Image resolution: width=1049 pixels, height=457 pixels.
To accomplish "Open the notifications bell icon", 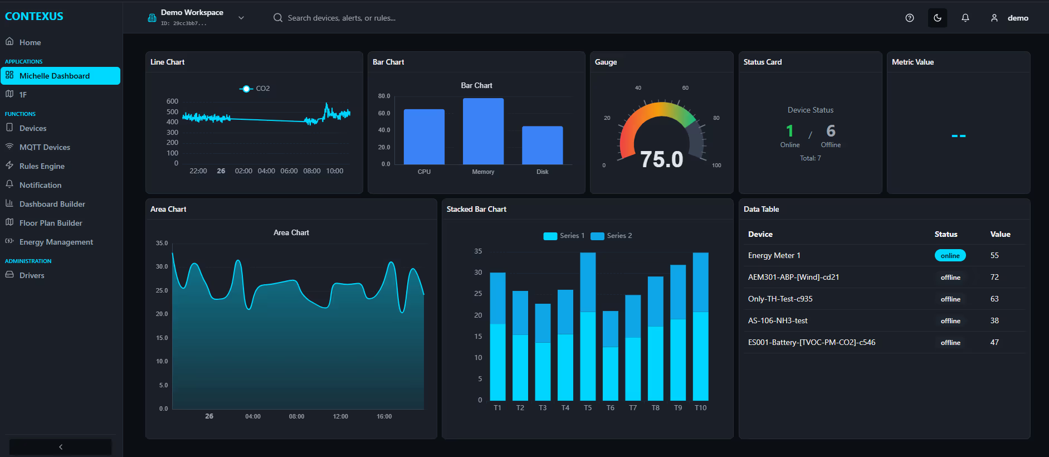I will pos(965,18).
